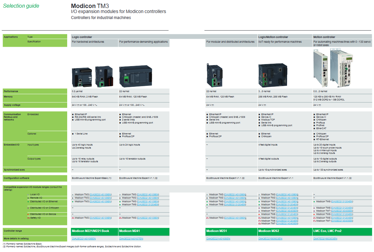Click 'For hardwired architectures' cell
The height and width of the screenshot is (252, 374).
click(95, 43)
